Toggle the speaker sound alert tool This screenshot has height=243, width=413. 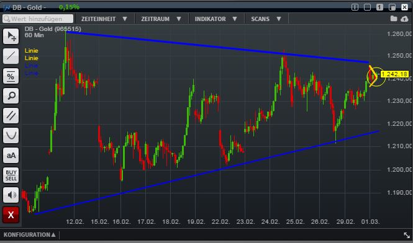(11, 195)
